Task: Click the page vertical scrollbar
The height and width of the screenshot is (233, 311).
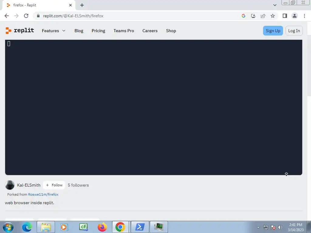Action: pos(309,66)
